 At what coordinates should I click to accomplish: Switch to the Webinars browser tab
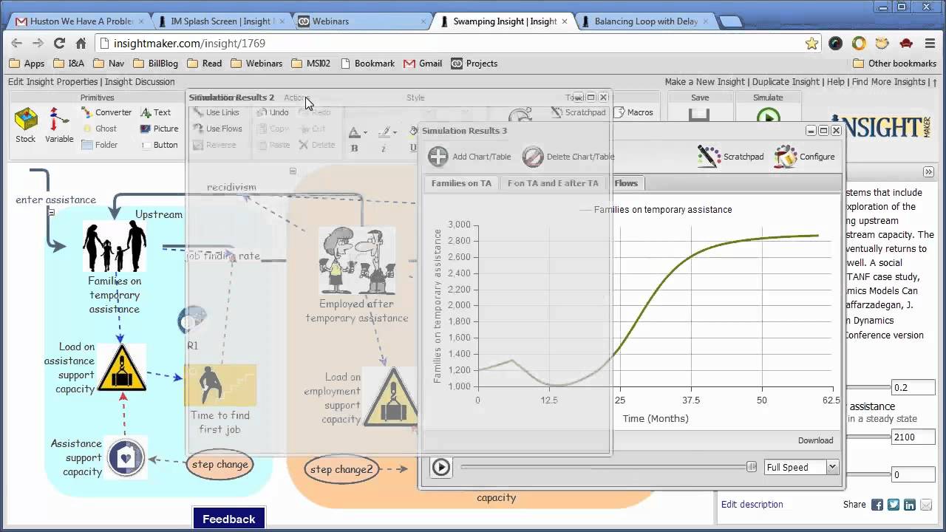359,21
